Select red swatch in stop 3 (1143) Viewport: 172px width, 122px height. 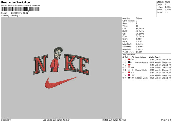coord(129,65)
